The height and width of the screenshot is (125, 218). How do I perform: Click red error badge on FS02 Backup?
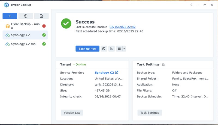44,26
